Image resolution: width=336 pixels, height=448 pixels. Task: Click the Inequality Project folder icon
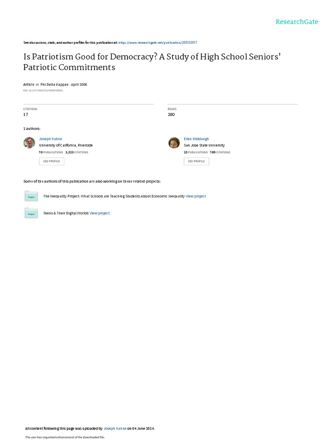click(x=31, y=196)
